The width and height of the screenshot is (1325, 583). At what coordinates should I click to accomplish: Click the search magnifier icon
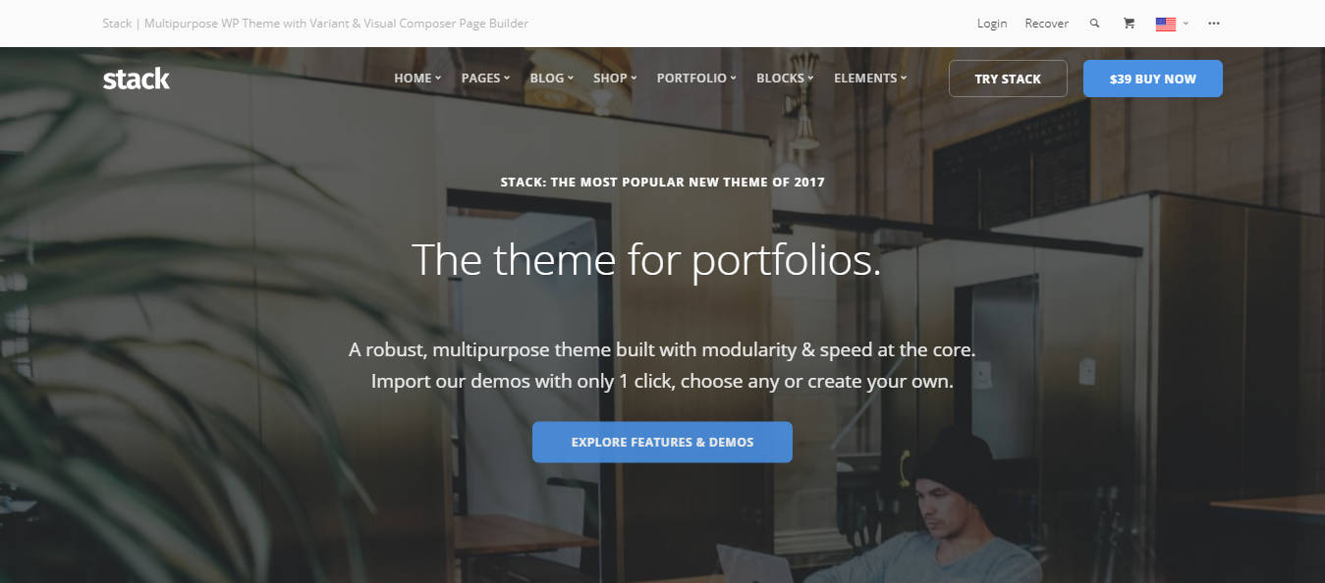click(x=1094, y=24)
